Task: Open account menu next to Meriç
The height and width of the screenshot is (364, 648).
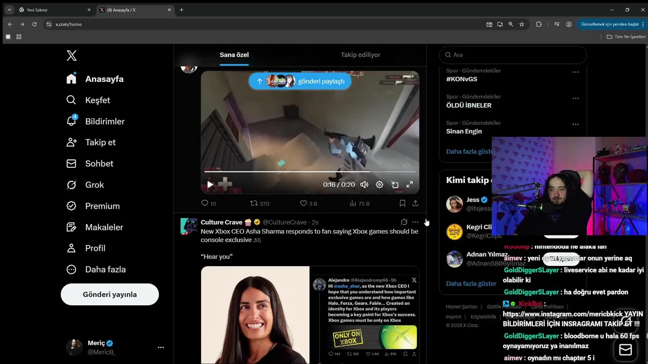Action: tap(160, 347)
